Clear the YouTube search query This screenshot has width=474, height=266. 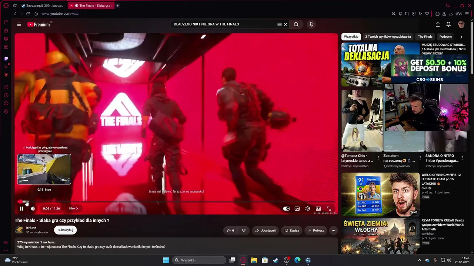coord(286,24)
